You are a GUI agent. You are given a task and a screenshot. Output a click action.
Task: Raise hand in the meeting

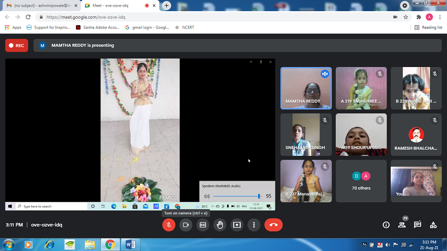coord(220,225)
